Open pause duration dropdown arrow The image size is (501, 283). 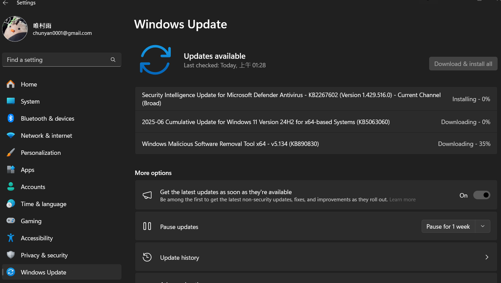483,226
